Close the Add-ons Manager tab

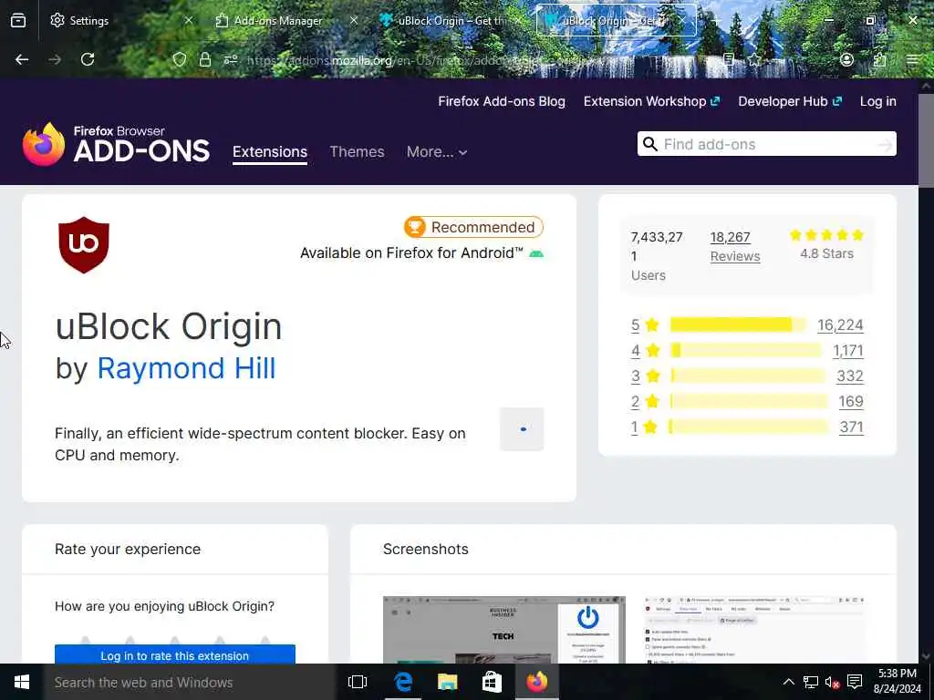tap(354, 20)
